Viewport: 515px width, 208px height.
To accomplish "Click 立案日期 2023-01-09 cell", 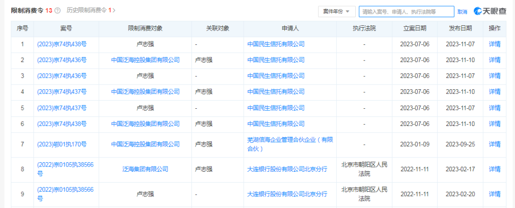I will [415, 144].
